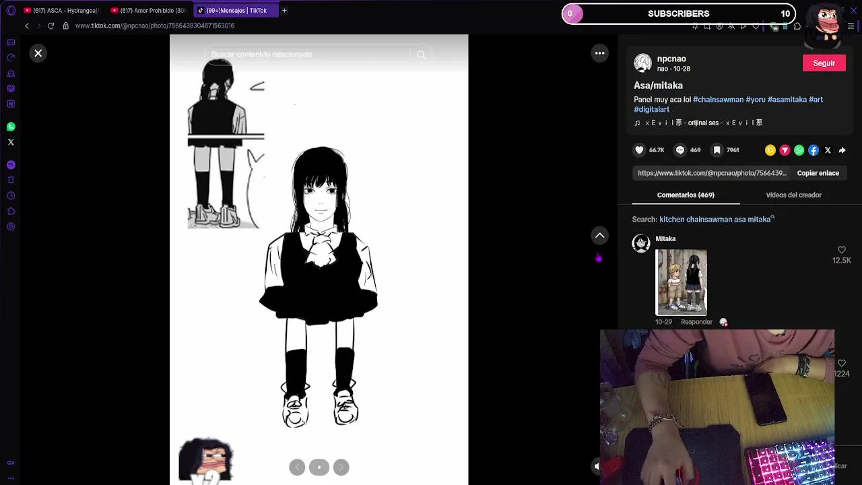
Task: Open the #digitalart hashtag
Action: [x=651, y=109]
